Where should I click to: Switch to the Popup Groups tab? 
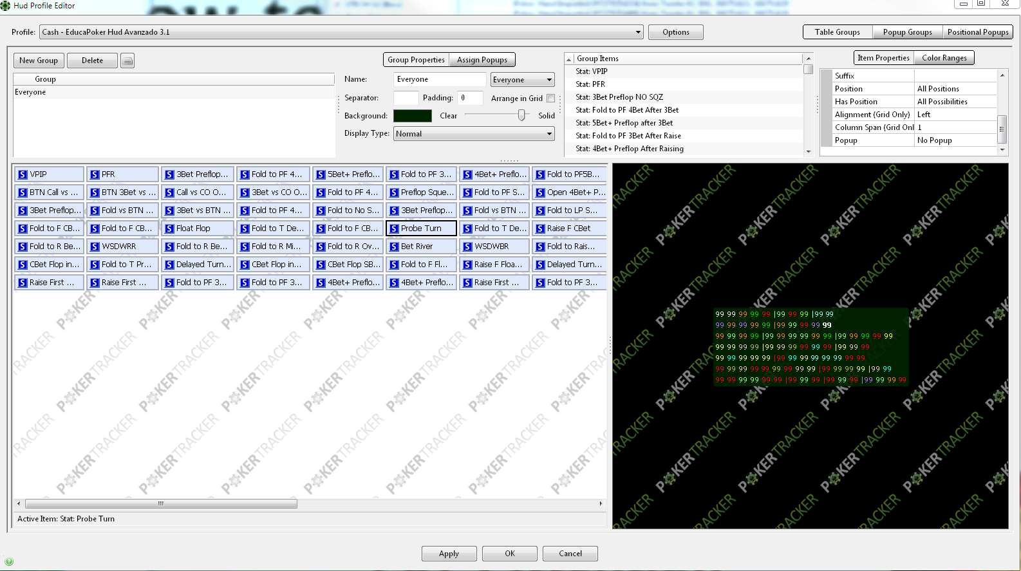click(907, 32)
